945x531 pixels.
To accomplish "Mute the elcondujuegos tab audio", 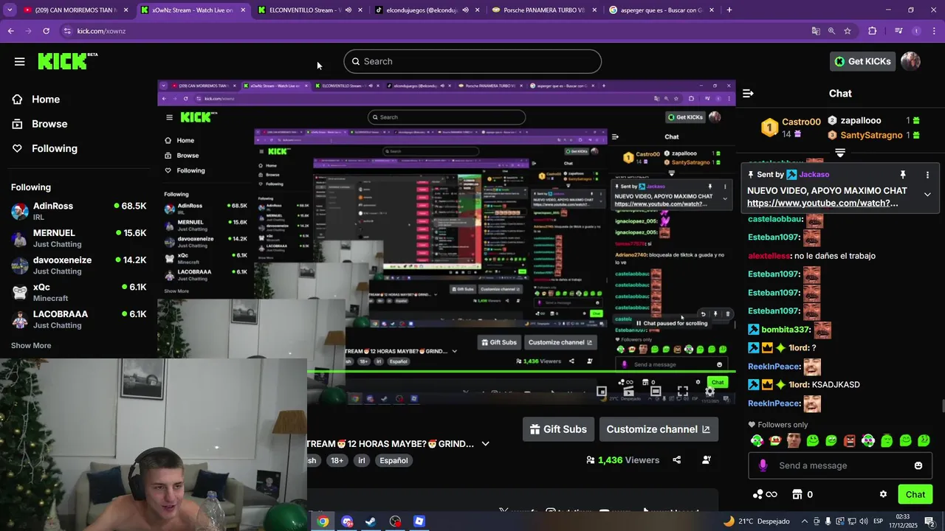I will [x=465, y=10].
